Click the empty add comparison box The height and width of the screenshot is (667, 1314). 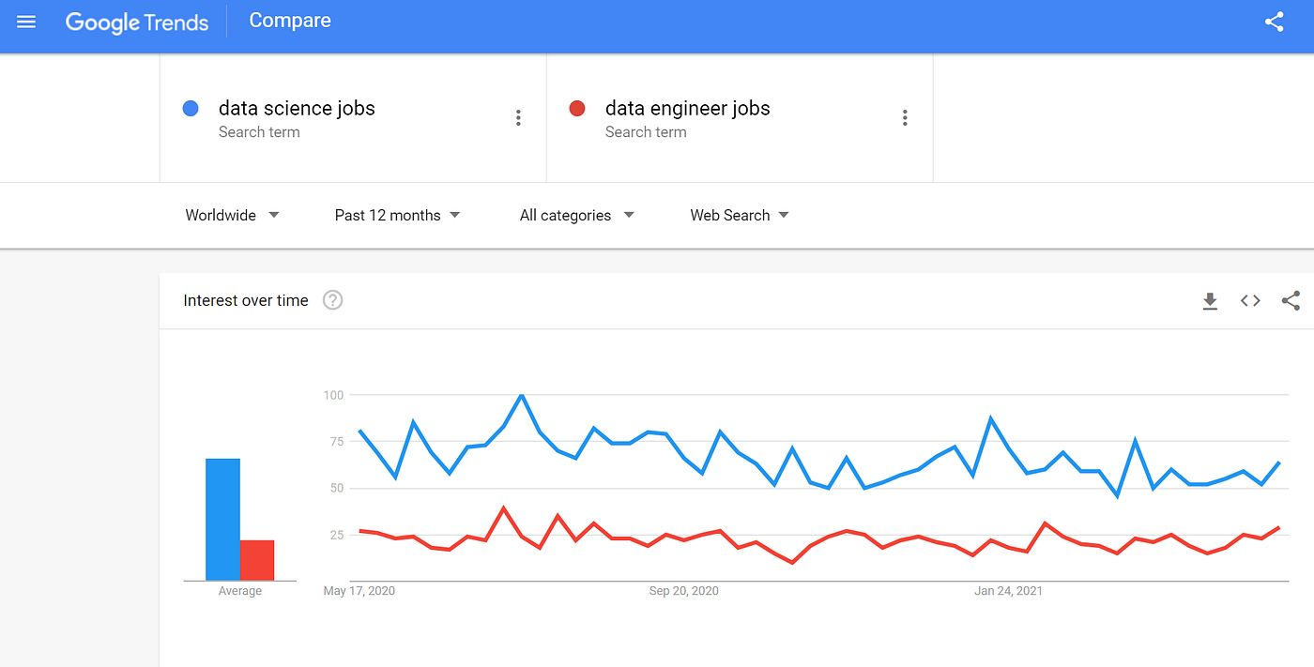[1123, 118]
